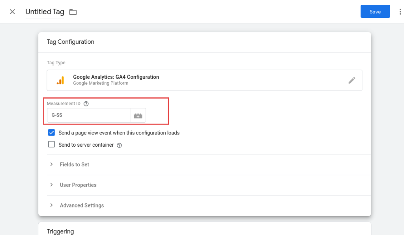The image size is (404, 235).
Task: Click help icon beside Send to server container
Action: pyautogui.click(x=119, y=145)
